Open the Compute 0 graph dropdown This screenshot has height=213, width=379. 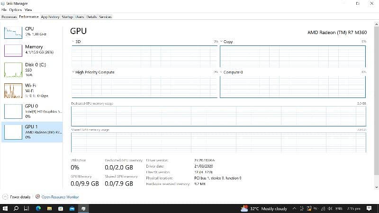pyautogui.click(x=222, y=72)
